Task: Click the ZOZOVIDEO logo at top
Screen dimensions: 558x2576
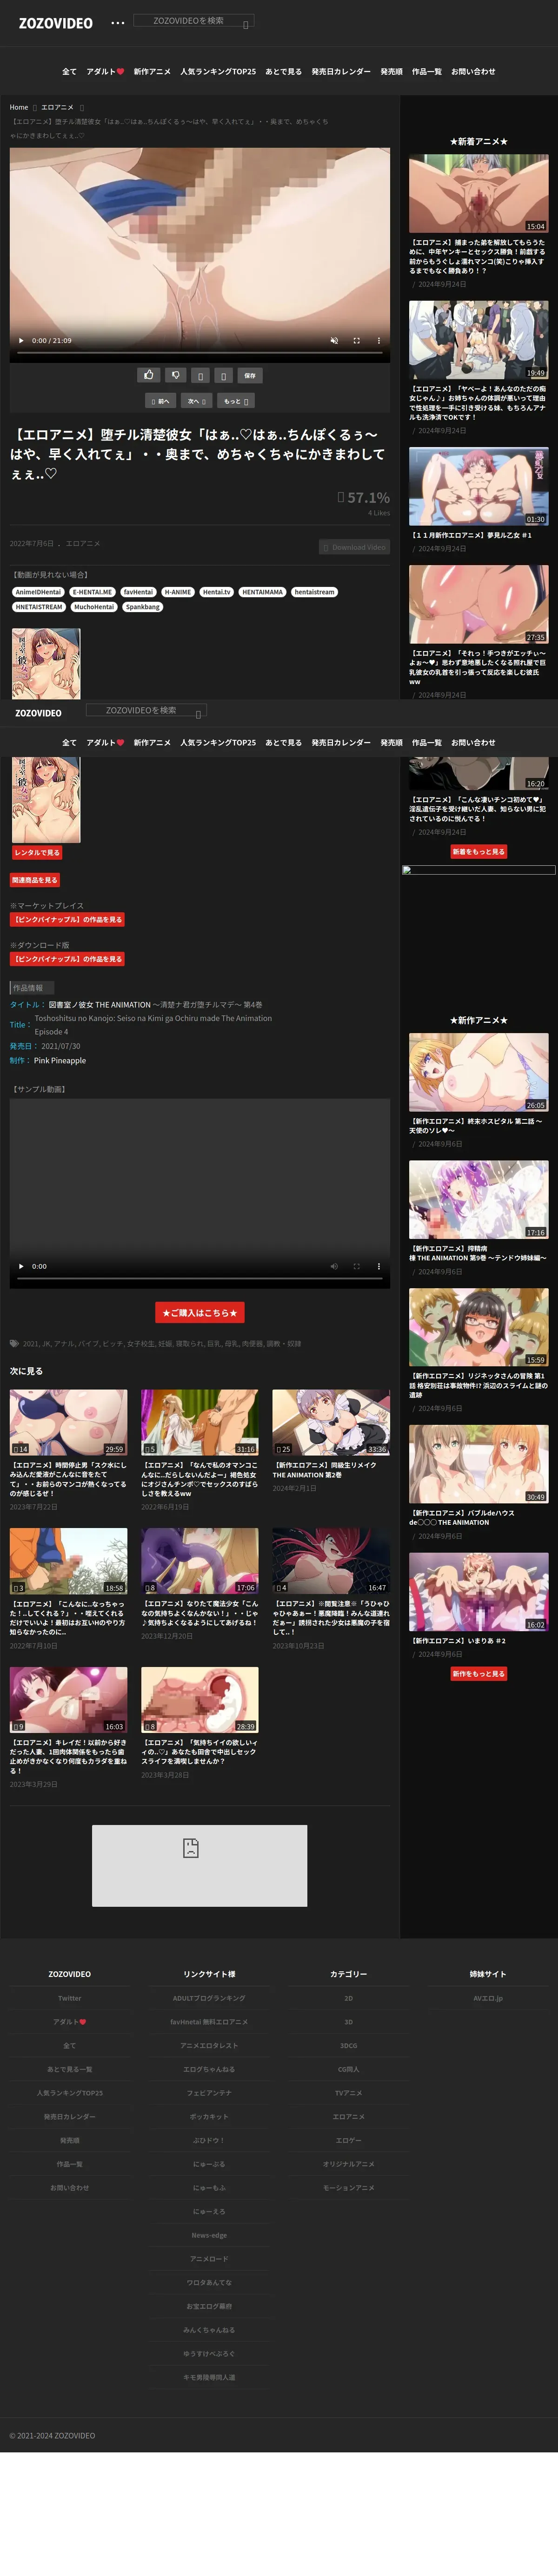Action: [56, 23]
